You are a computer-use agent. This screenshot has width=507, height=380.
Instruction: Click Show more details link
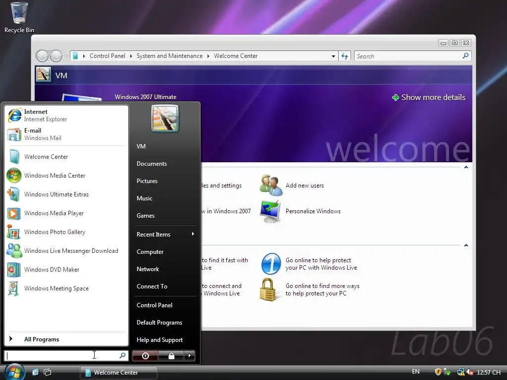coord(429,97)
